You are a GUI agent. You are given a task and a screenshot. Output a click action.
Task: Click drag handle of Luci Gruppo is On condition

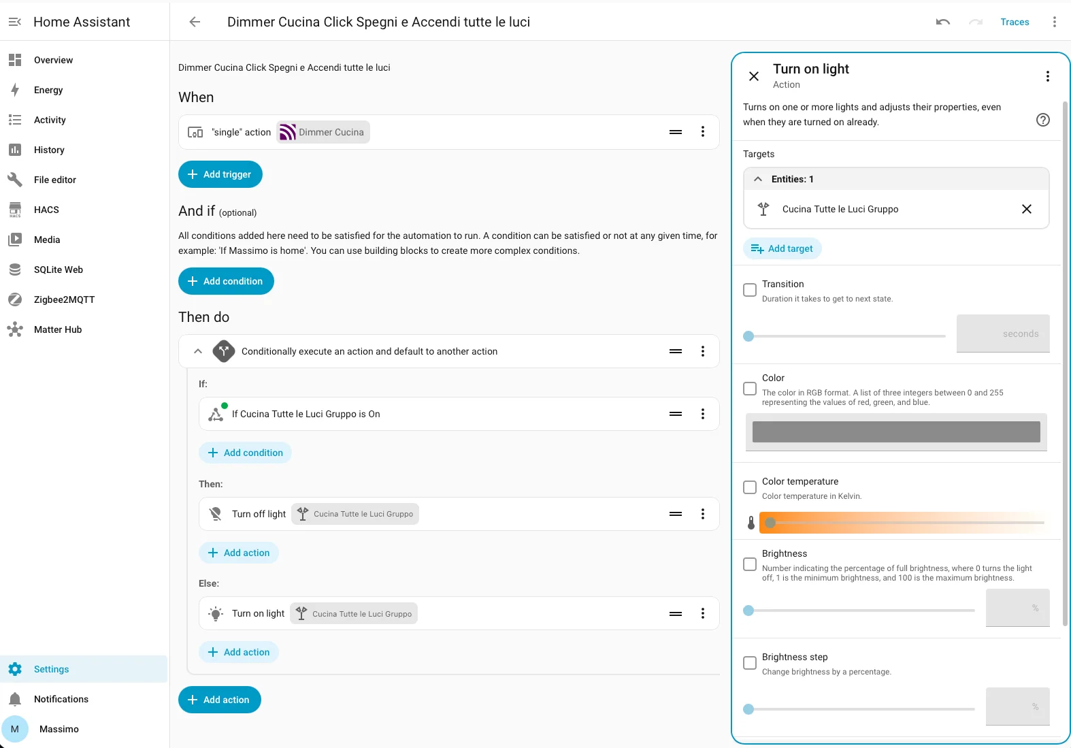click(676, 414)
